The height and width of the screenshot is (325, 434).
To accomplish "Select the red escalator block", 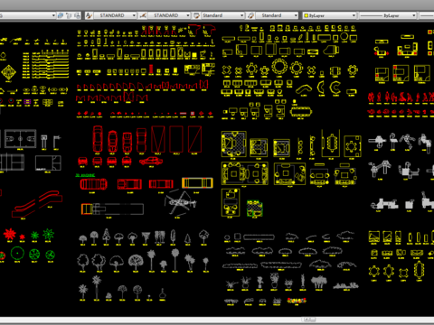I will click(x=37, y=204).
